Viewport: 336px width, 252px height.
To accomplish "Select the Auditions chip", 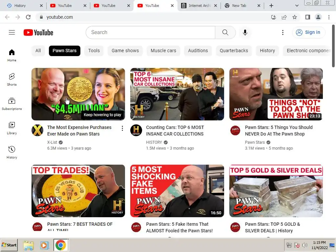I will (198, 51).
